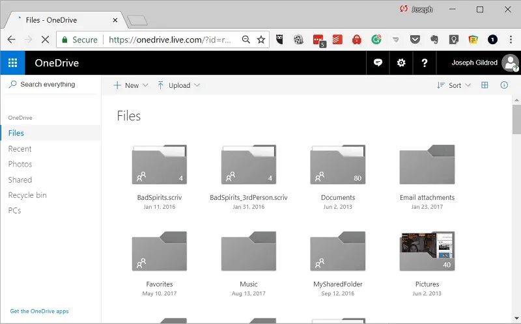Click the Files page heading
521x324 pixels.
[128, 116]
